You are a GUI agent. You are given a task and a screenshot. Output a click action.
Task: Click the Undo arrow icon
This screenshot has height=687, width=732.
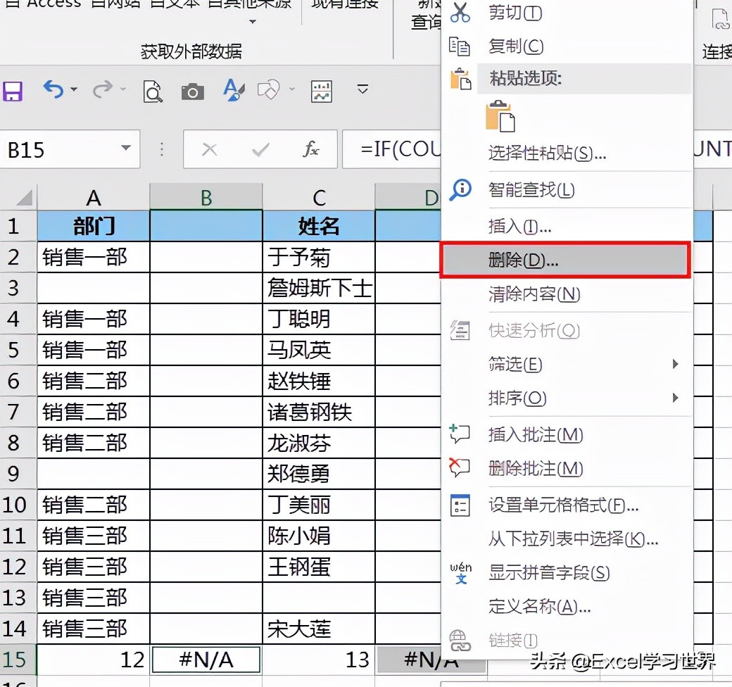click(x=53, y=89)
